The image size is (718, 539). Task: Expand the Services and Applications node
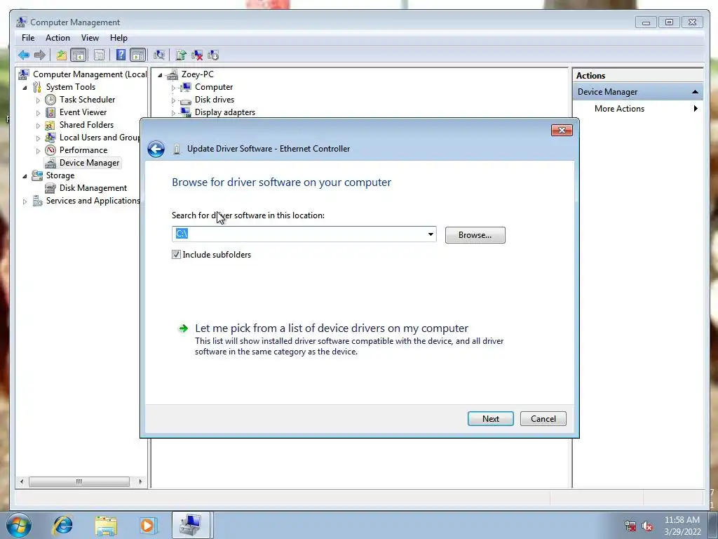click(x=25, y=201)
